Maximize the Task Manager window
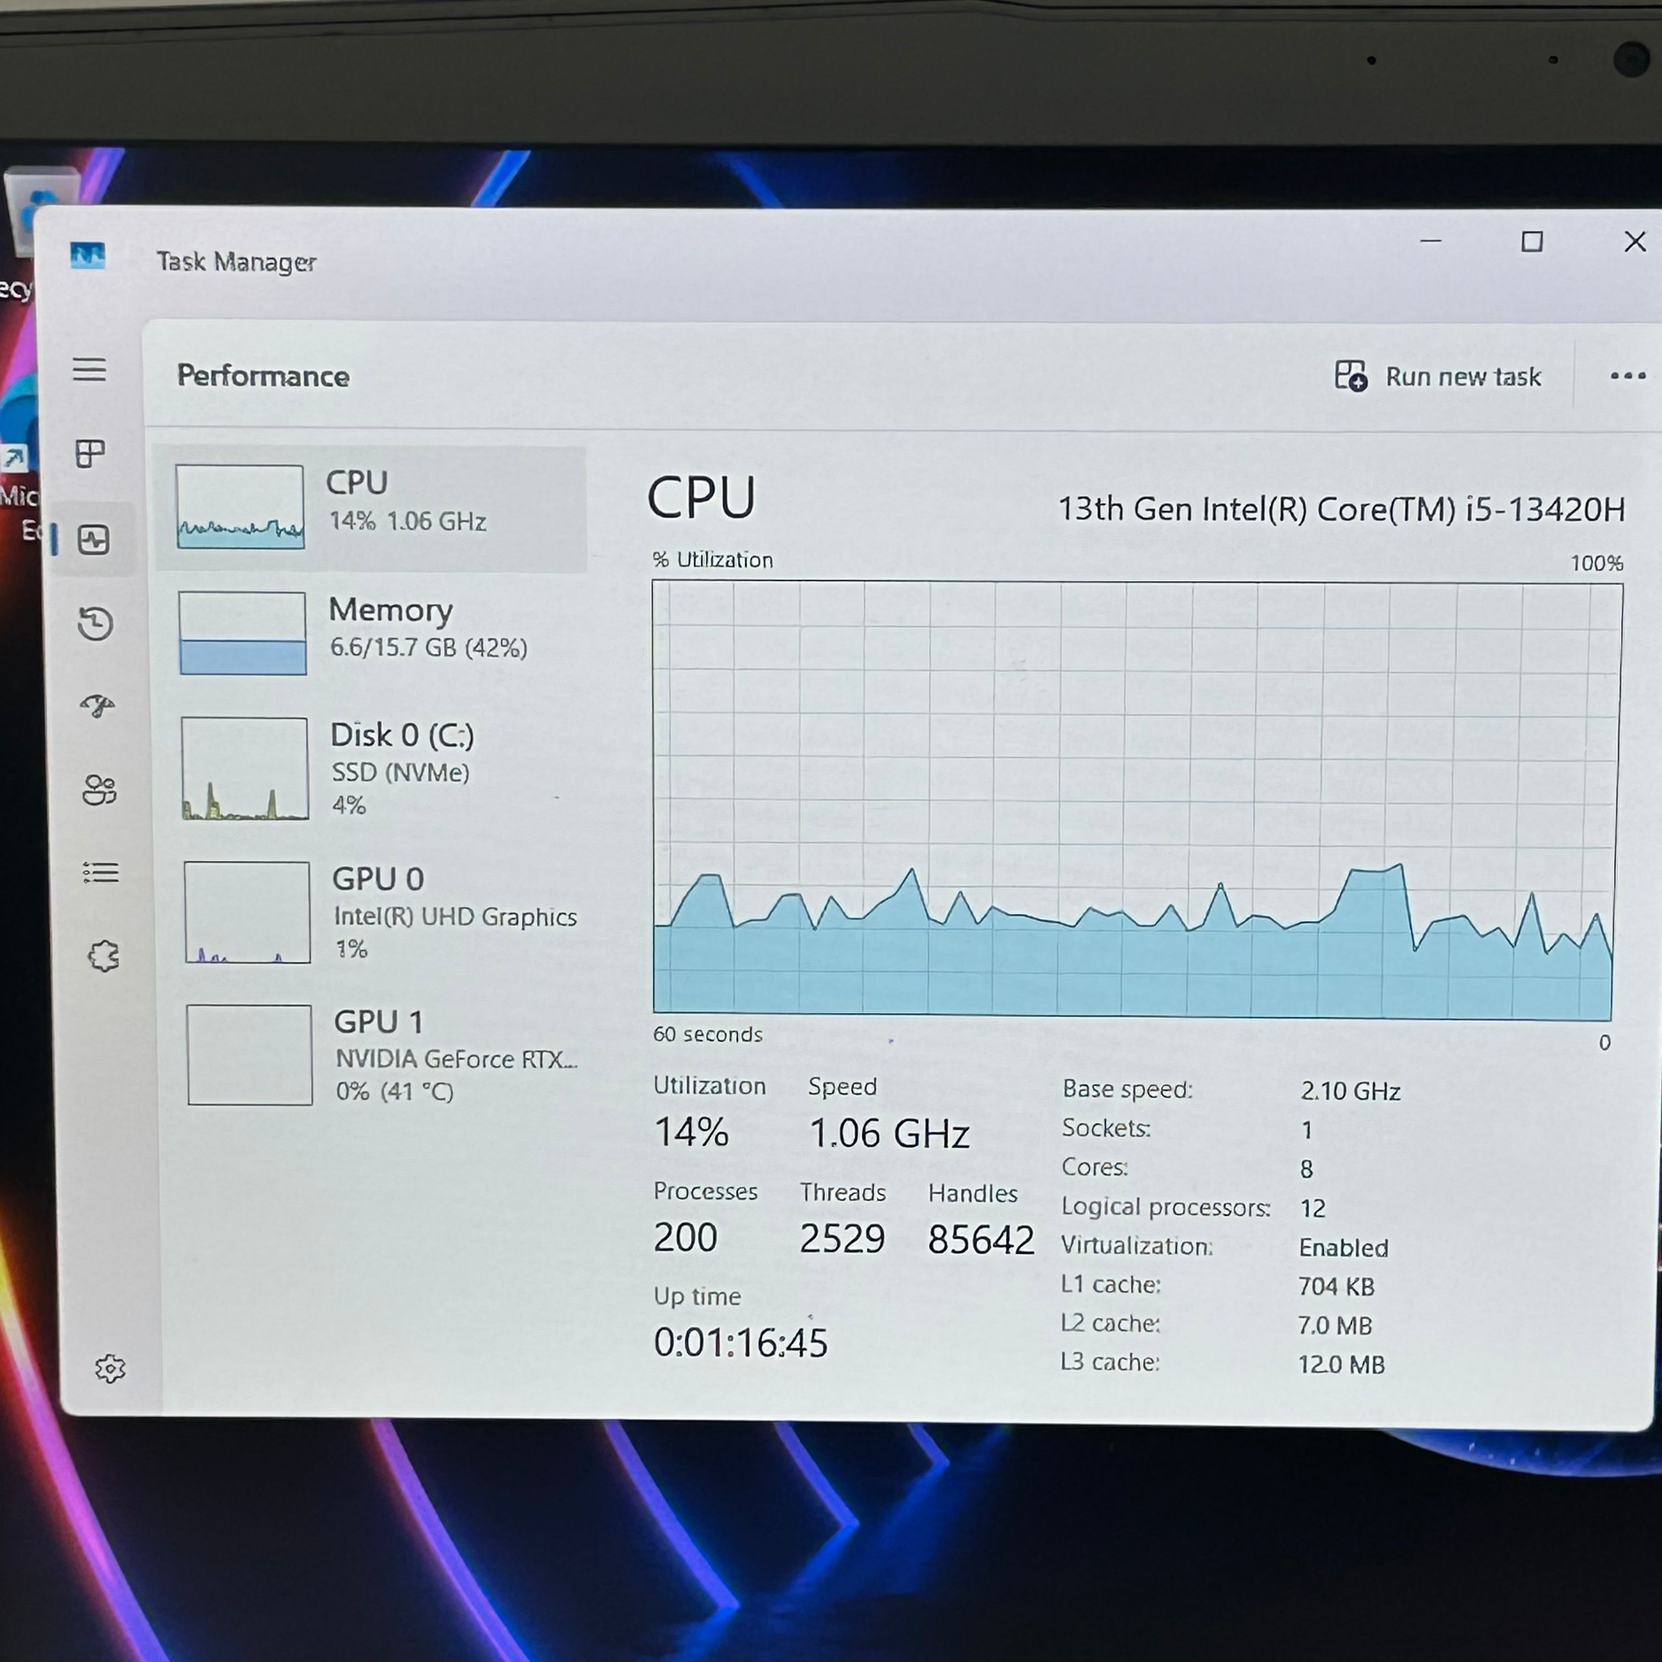The image size is (1662, 1662). coord(1532,242)
